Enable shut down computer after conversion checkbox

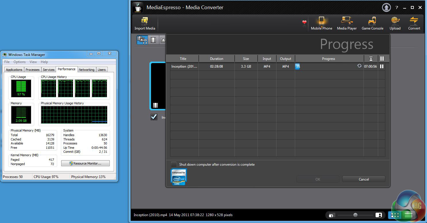(174, 165)
